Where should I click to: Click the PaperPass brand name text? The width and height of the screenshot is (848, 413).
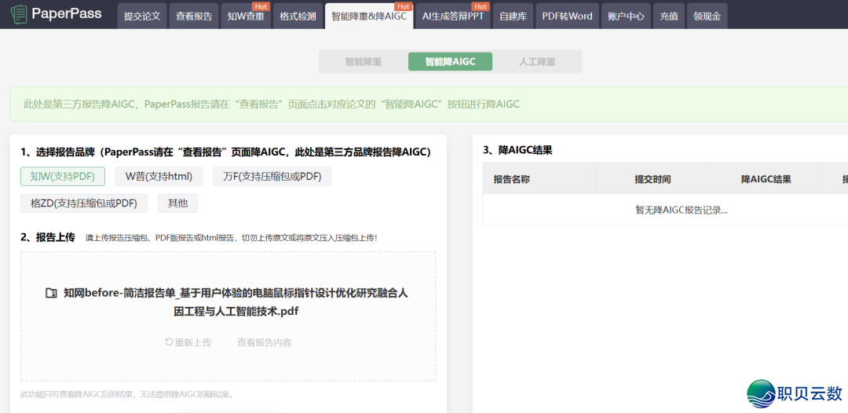coord(67,13)
